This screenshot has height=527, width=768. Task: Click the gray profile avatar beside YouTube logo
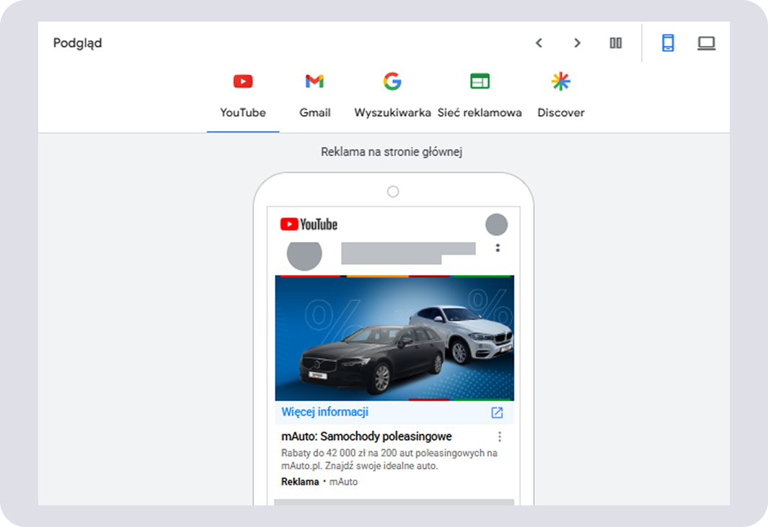point(496,225)
